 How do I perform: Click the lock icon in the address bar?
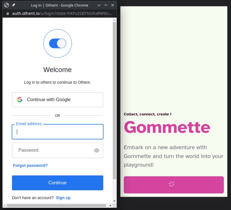[x=8, y=14]
